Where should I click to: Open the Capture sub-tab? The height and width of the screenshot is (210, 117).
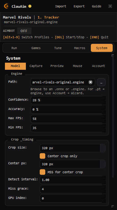(36, 66)
